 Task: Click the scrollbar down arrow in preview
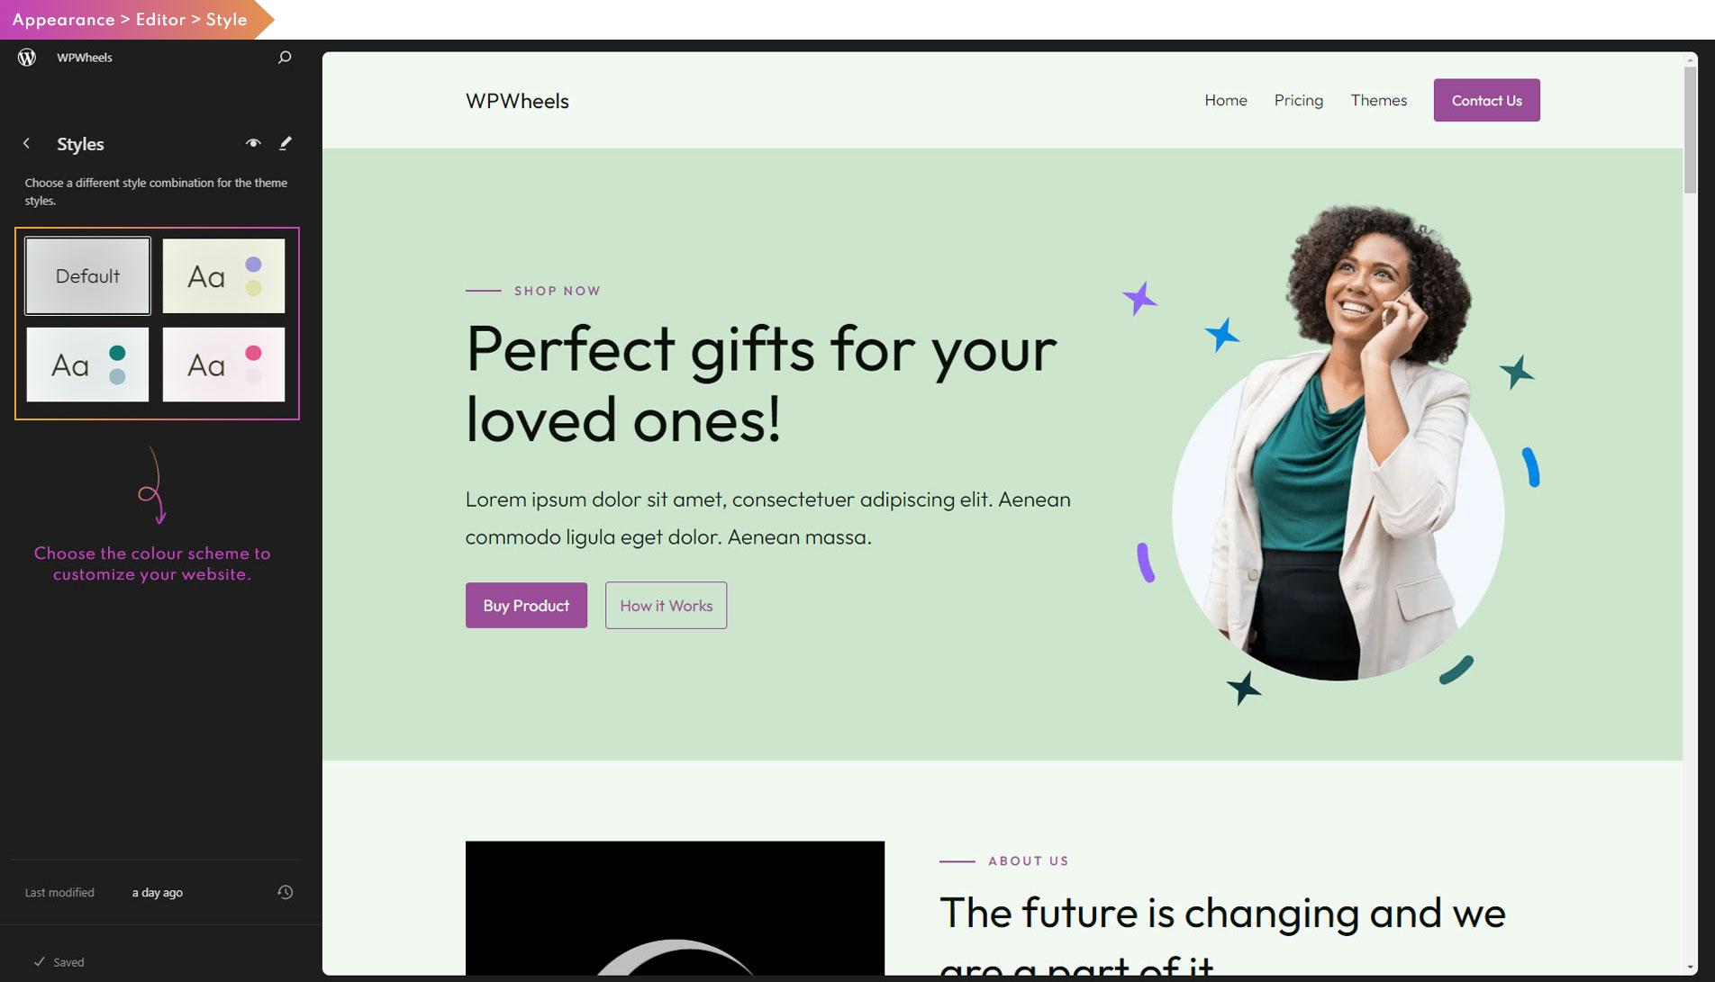(1690, 968)
